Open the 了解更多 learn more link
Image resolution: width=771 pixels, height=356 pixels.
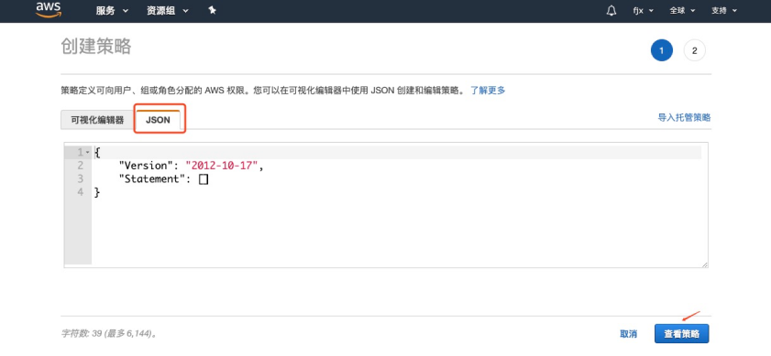[488, 91]
